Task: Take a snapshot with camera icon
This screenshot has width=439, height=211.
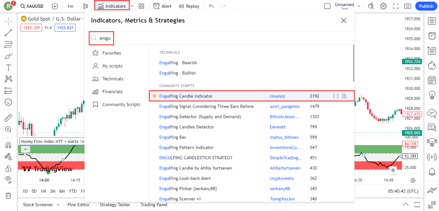Action: click(x=408, y=6)
